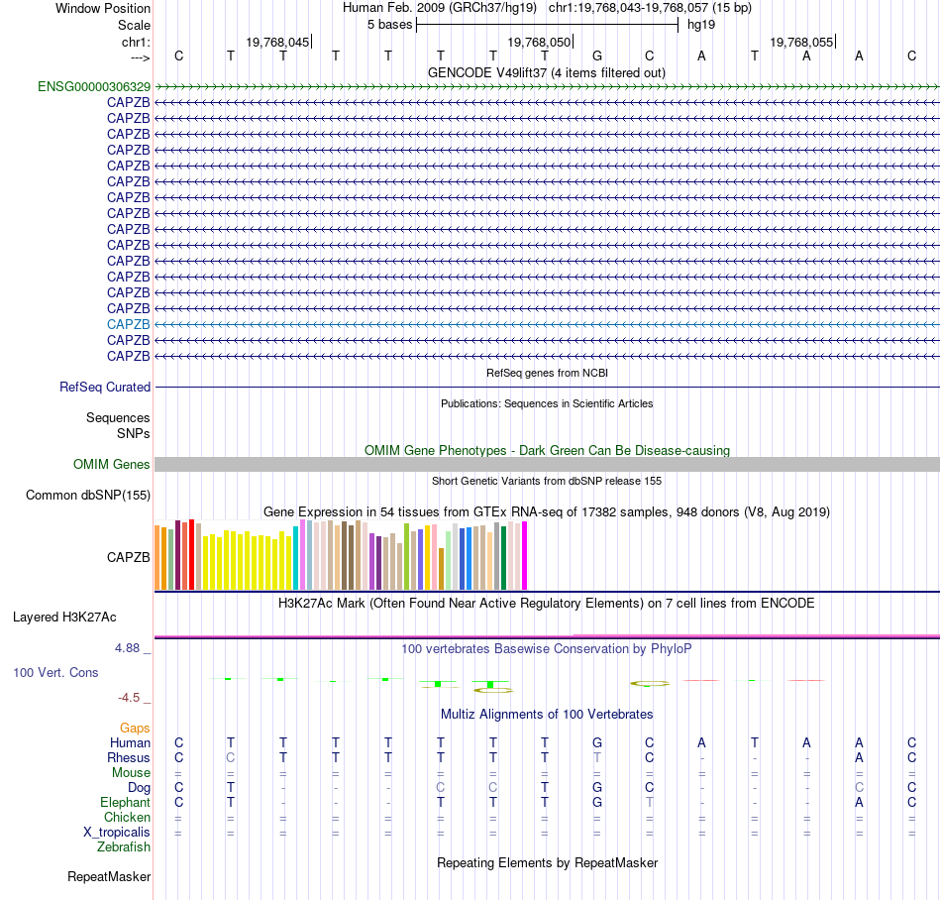Click the red bar in GTEx expression chart

pos(191,555)
